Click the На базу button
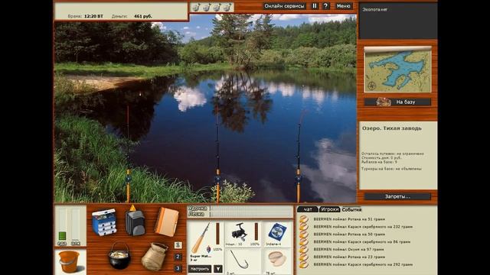The height and width of the screenshot is (275, 490). [x=397, y=102]
